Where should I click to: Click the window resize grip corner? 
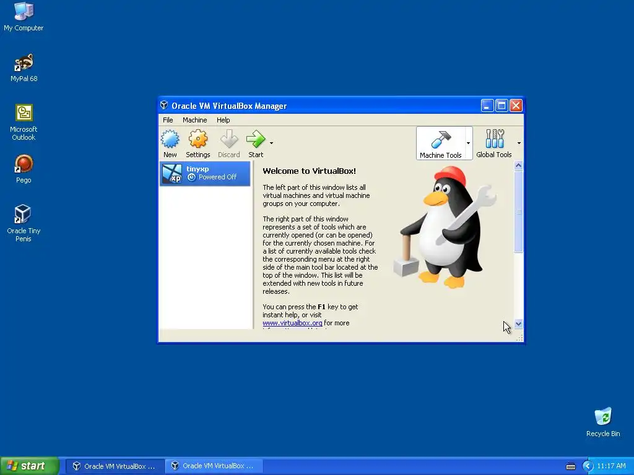pyautogui.click(x=519, y=338)
